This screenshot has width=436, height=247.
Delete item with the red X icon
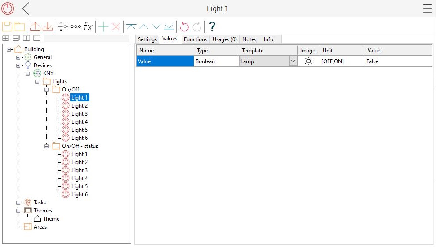click(116, 26)
